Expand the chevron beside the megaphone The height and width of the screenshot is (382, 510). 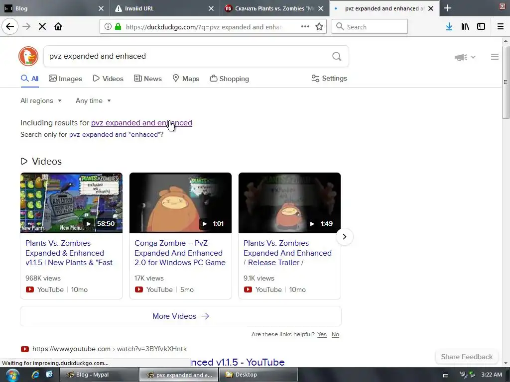coord(473,57)
